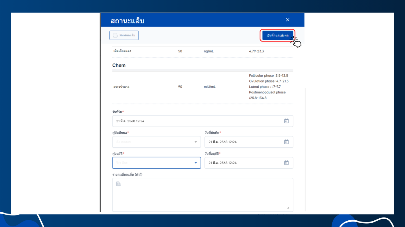Click the Luteal phase :1.7-7.7 text
405x227 pixels.
[x=265, y=87]
